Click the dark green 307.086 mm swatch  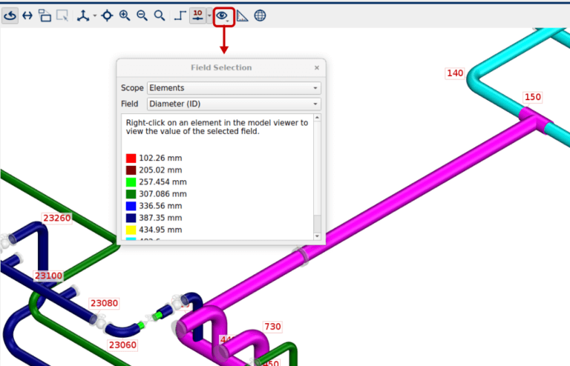click(131, 194)
